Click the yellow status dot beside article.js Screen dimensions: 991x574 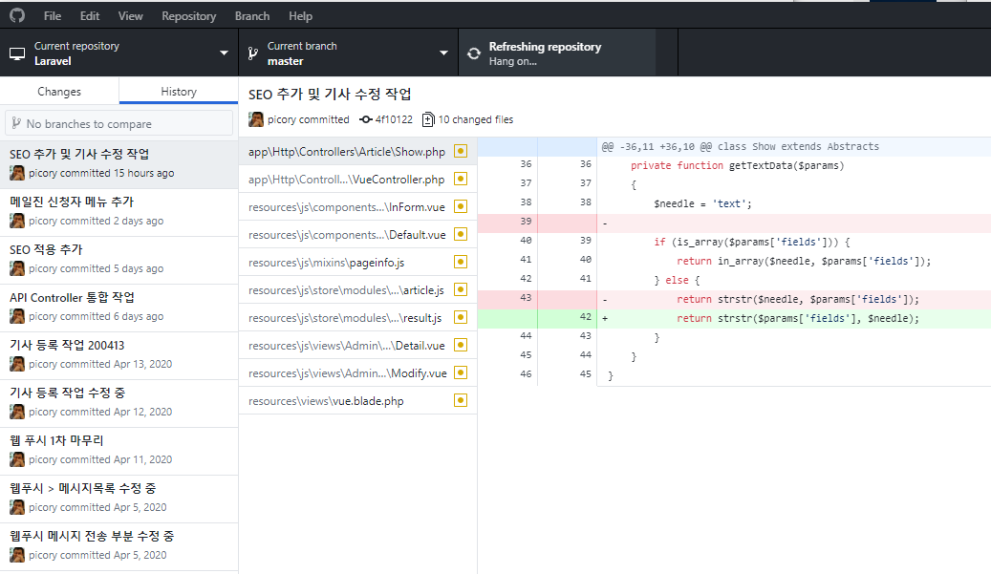coord(460,289)
